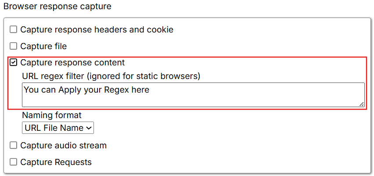Enable the Capture audio stream checkbox

point(14,145)
